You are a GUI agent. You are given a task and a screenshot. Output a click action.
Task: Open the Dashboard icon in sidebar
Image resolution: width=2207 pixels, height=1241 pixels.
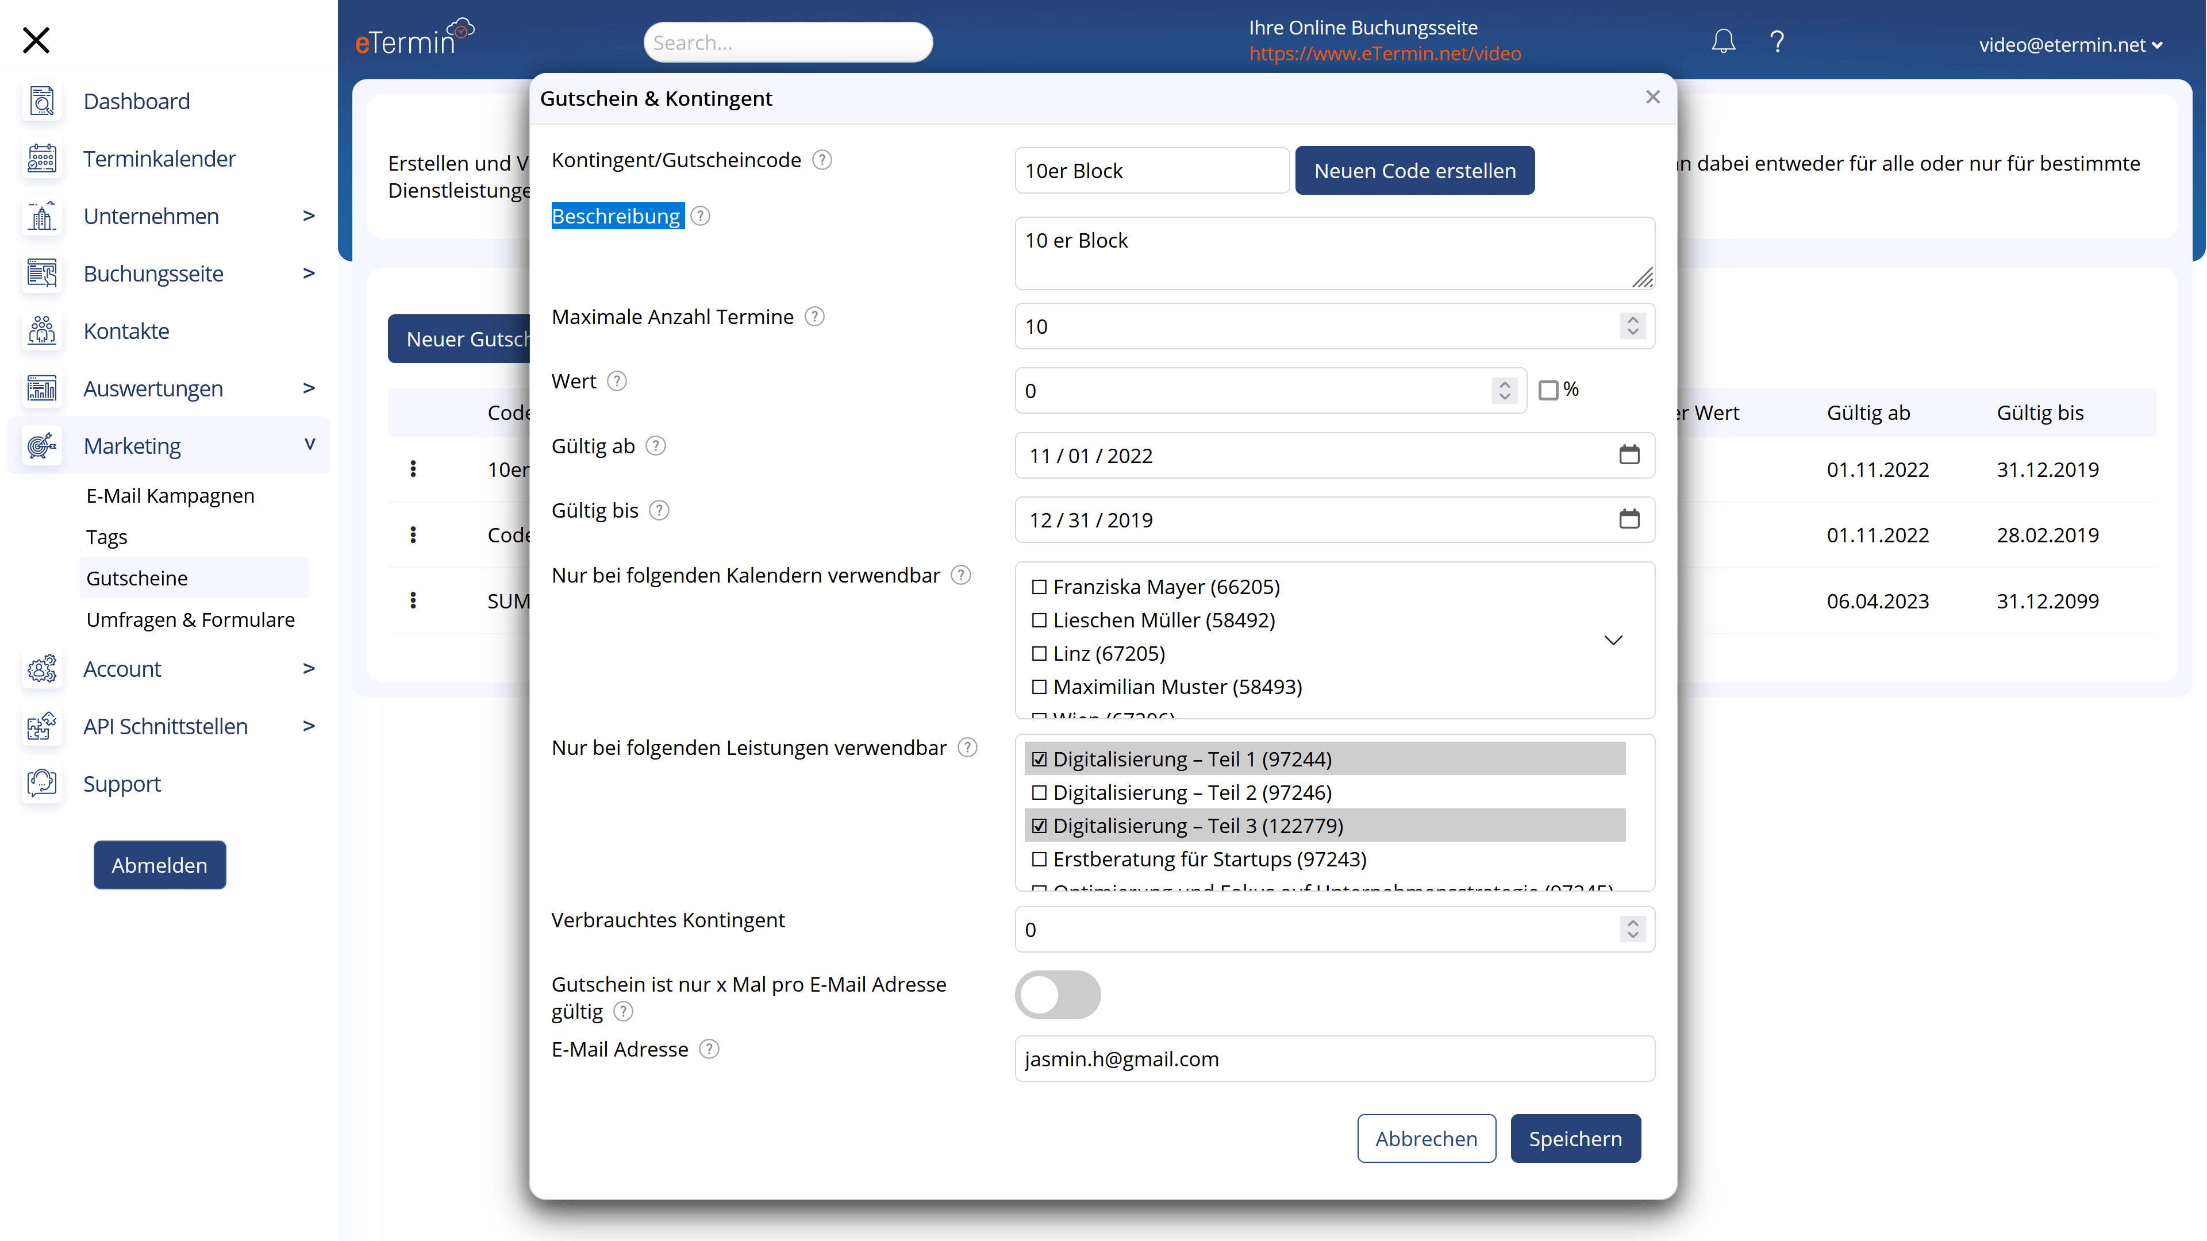pyautogui.click(x=42, y=101)
